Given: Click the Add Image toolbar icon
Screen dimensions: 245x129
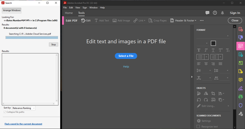Looking at the screenshot, I should [x=121, y=20].
